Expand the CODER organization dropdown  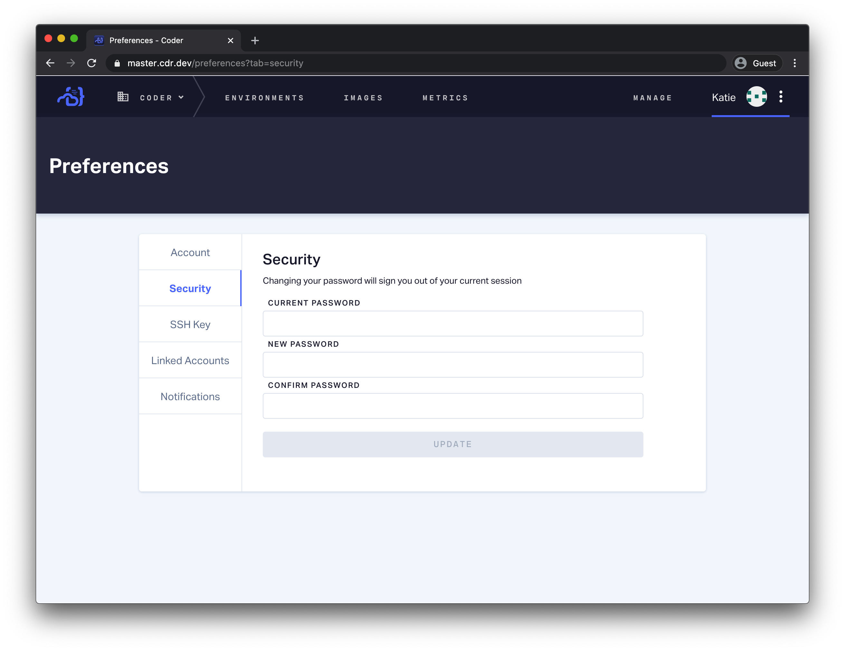click(162, 98)
